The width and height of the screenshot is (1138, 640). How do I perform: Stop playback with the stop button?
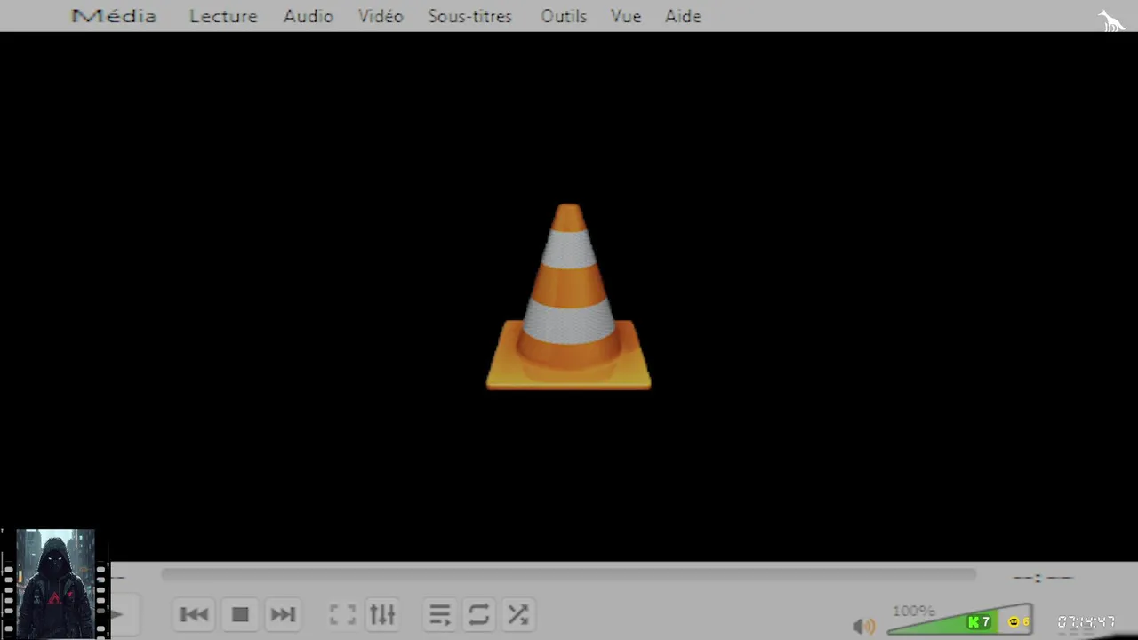point(240,614)
